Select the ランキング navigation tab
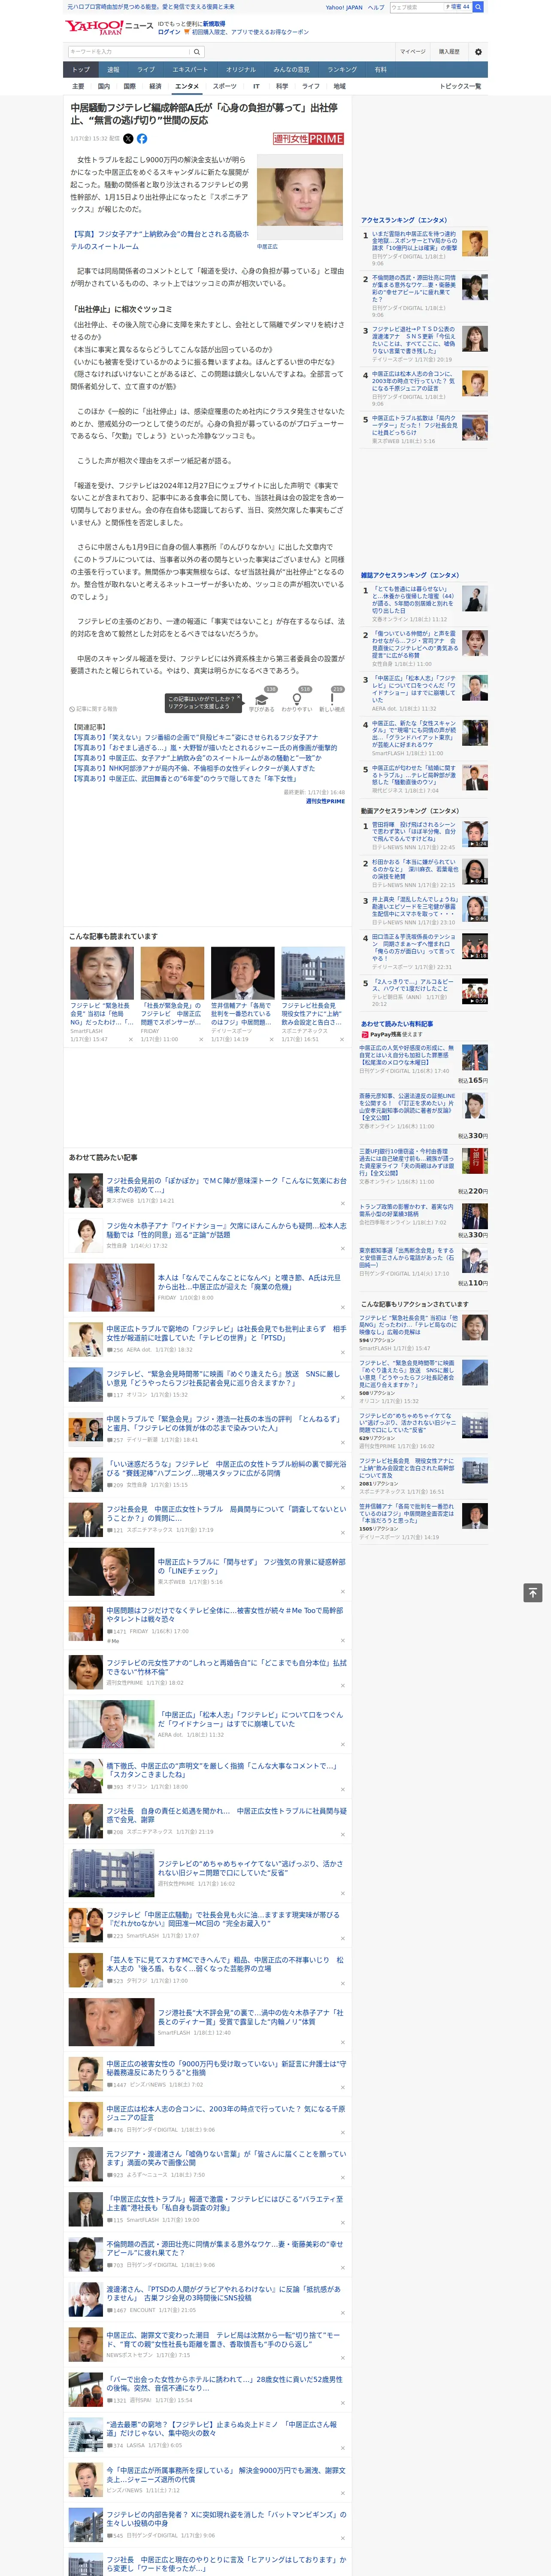The image size is (551, 2576). click(342, 70)
